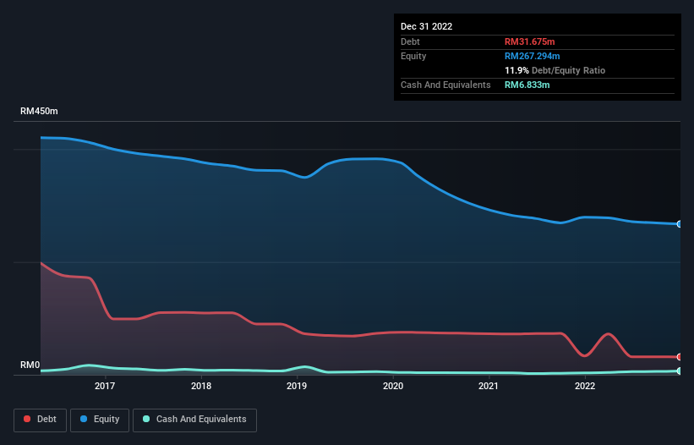The height and width of the screenshot is (445, 694).
Task: Toggle the Debt legend button
Action: (41, 420)
